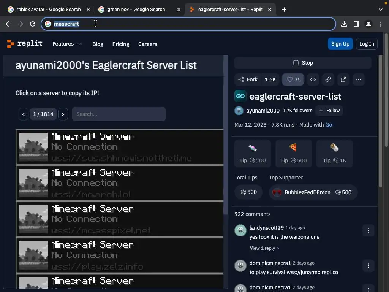Click the 1 / 1814 page indicator
This screenshot has height=292, width=389.
tap(43, 114)
